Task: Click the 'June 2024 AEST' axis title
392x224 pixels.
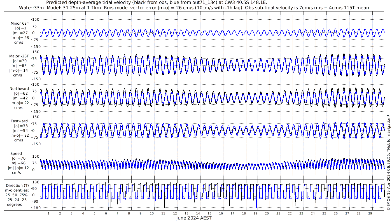Action: [194, 218]
